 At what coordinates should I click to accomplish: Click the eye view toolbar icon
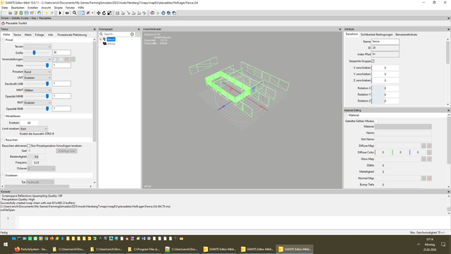(x=67, y=13)
